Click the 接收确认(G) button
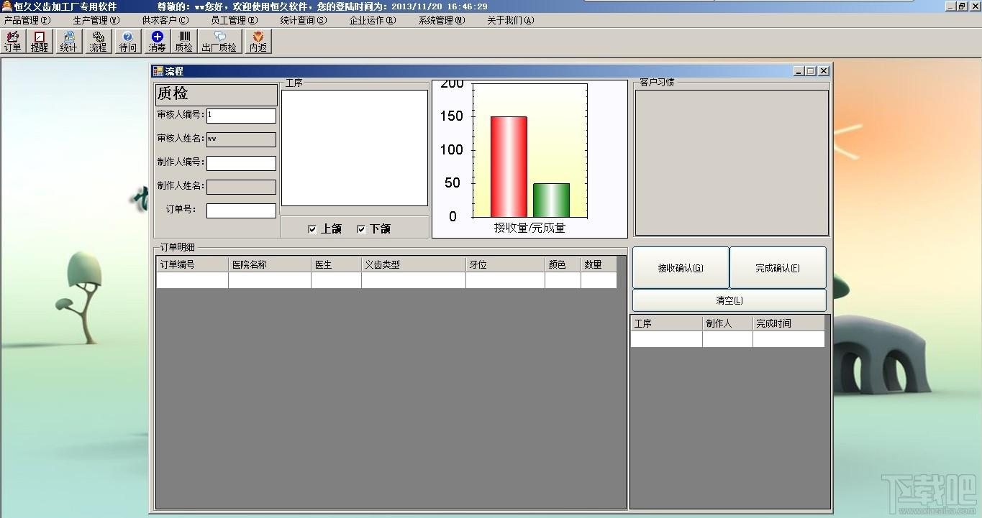The height and width of the screenshot is (518, 982). point(681,268)
